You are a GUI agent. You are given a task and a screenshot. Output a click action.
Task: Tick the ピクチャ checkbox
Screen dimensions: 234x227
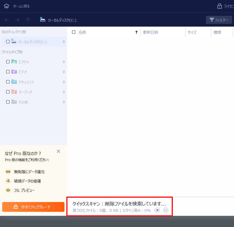coord(8,62)
